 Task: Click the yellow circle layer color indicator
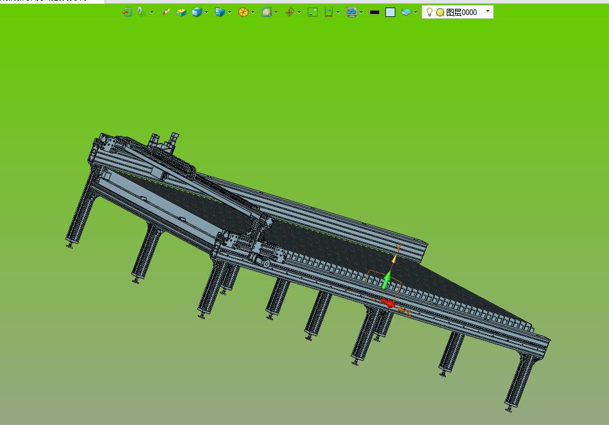[x=440, y=13]
